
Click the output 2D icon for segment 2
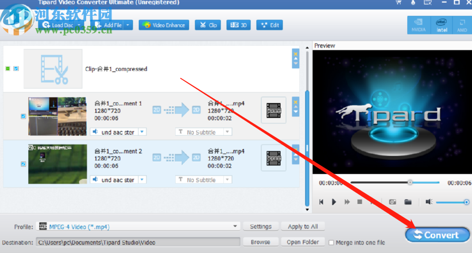tap(196, 157)
